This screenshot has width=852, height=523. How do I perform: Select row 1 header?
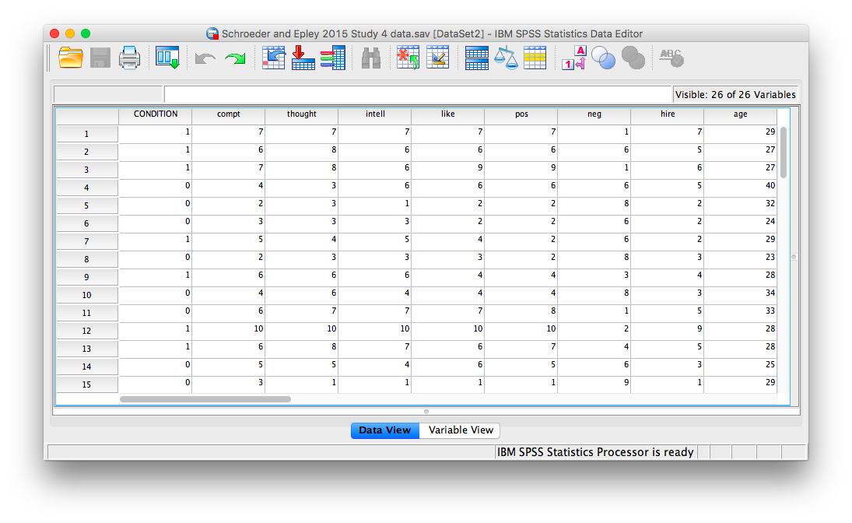[87, 134]
